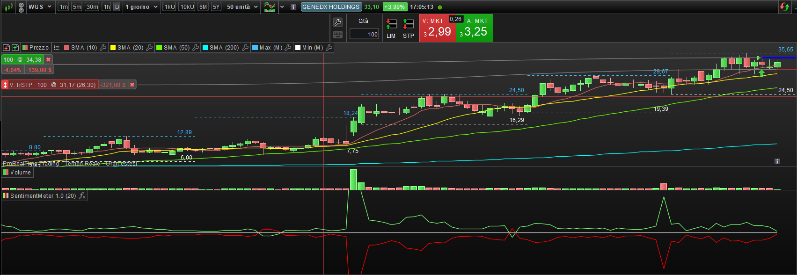Switch to the 30m timeframe
Image resolution: width=797 pixels, height=275 pixels.
click(92, 7)
